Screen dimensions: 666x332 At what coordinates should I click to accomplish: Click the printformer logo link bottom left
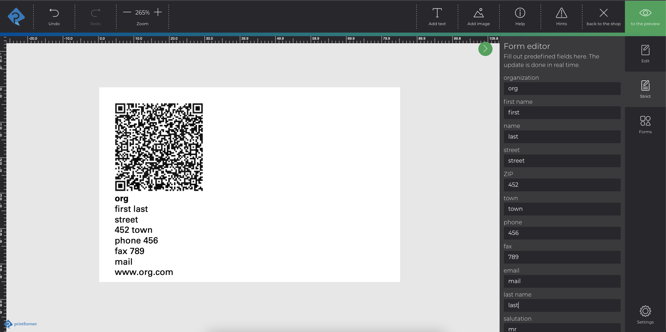(20, 324)
